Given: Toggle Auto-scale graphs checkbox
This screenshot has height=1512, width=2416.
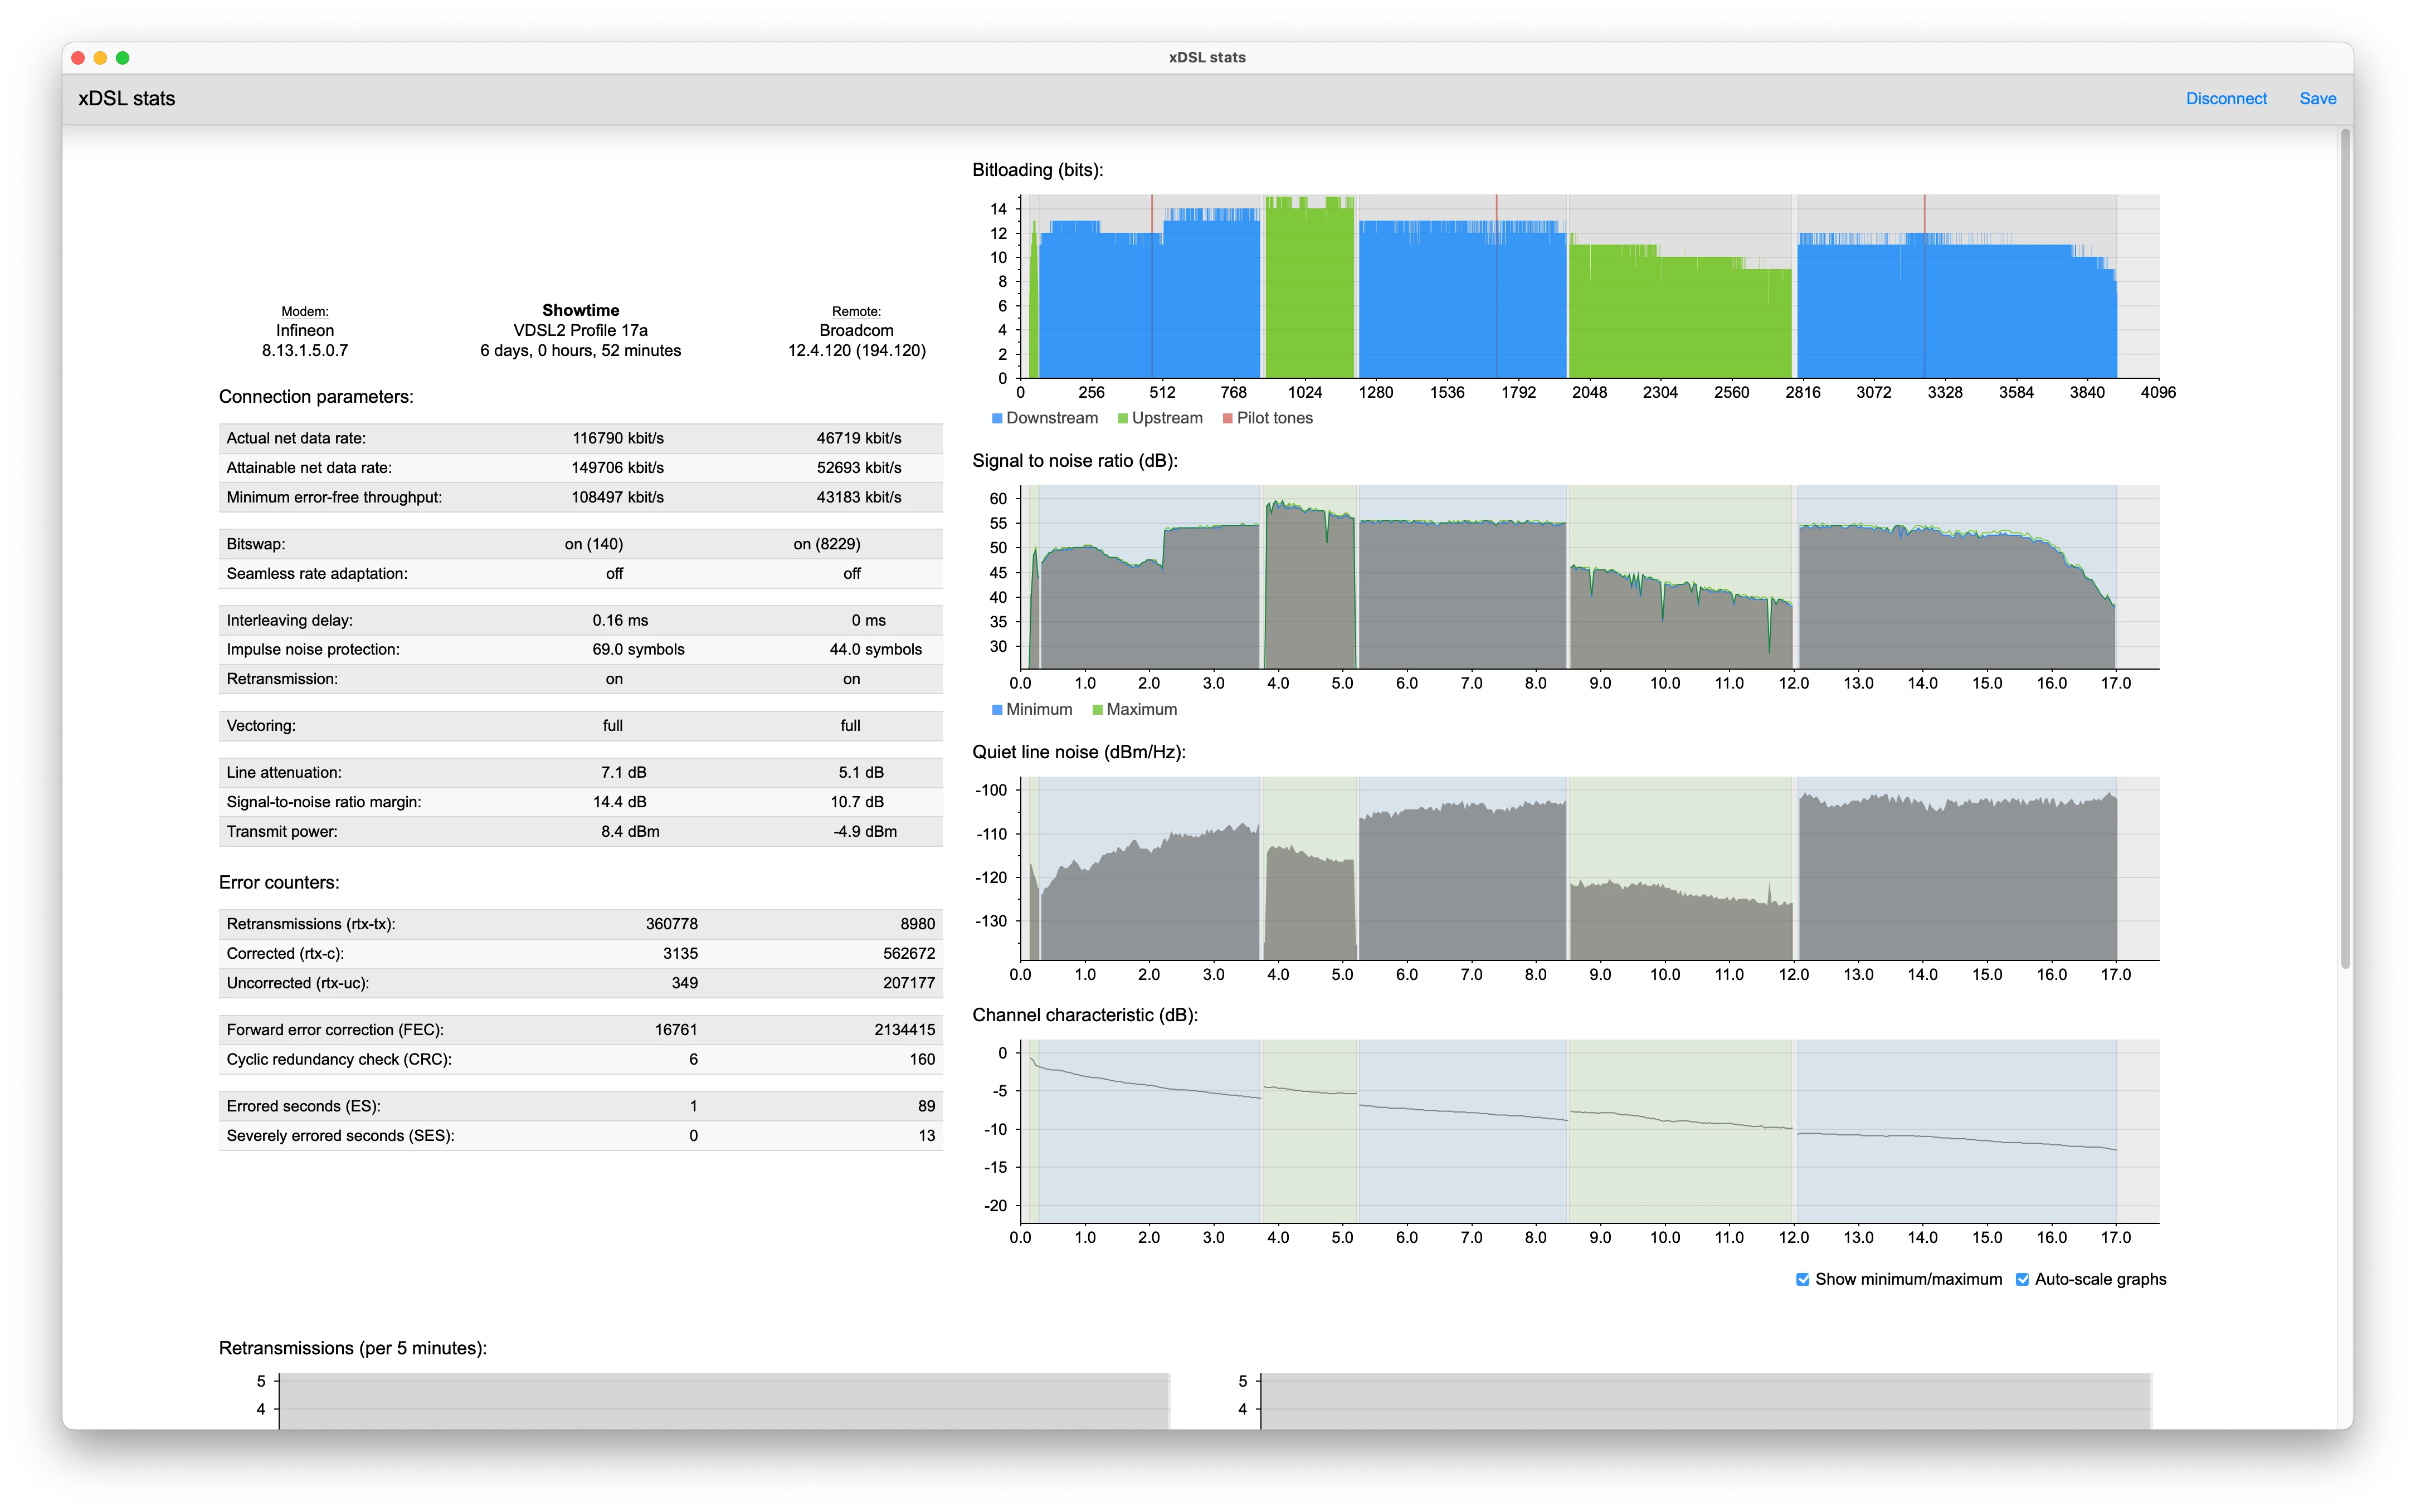Looking at the screenshot, I should click(x=2022, y=1279).
